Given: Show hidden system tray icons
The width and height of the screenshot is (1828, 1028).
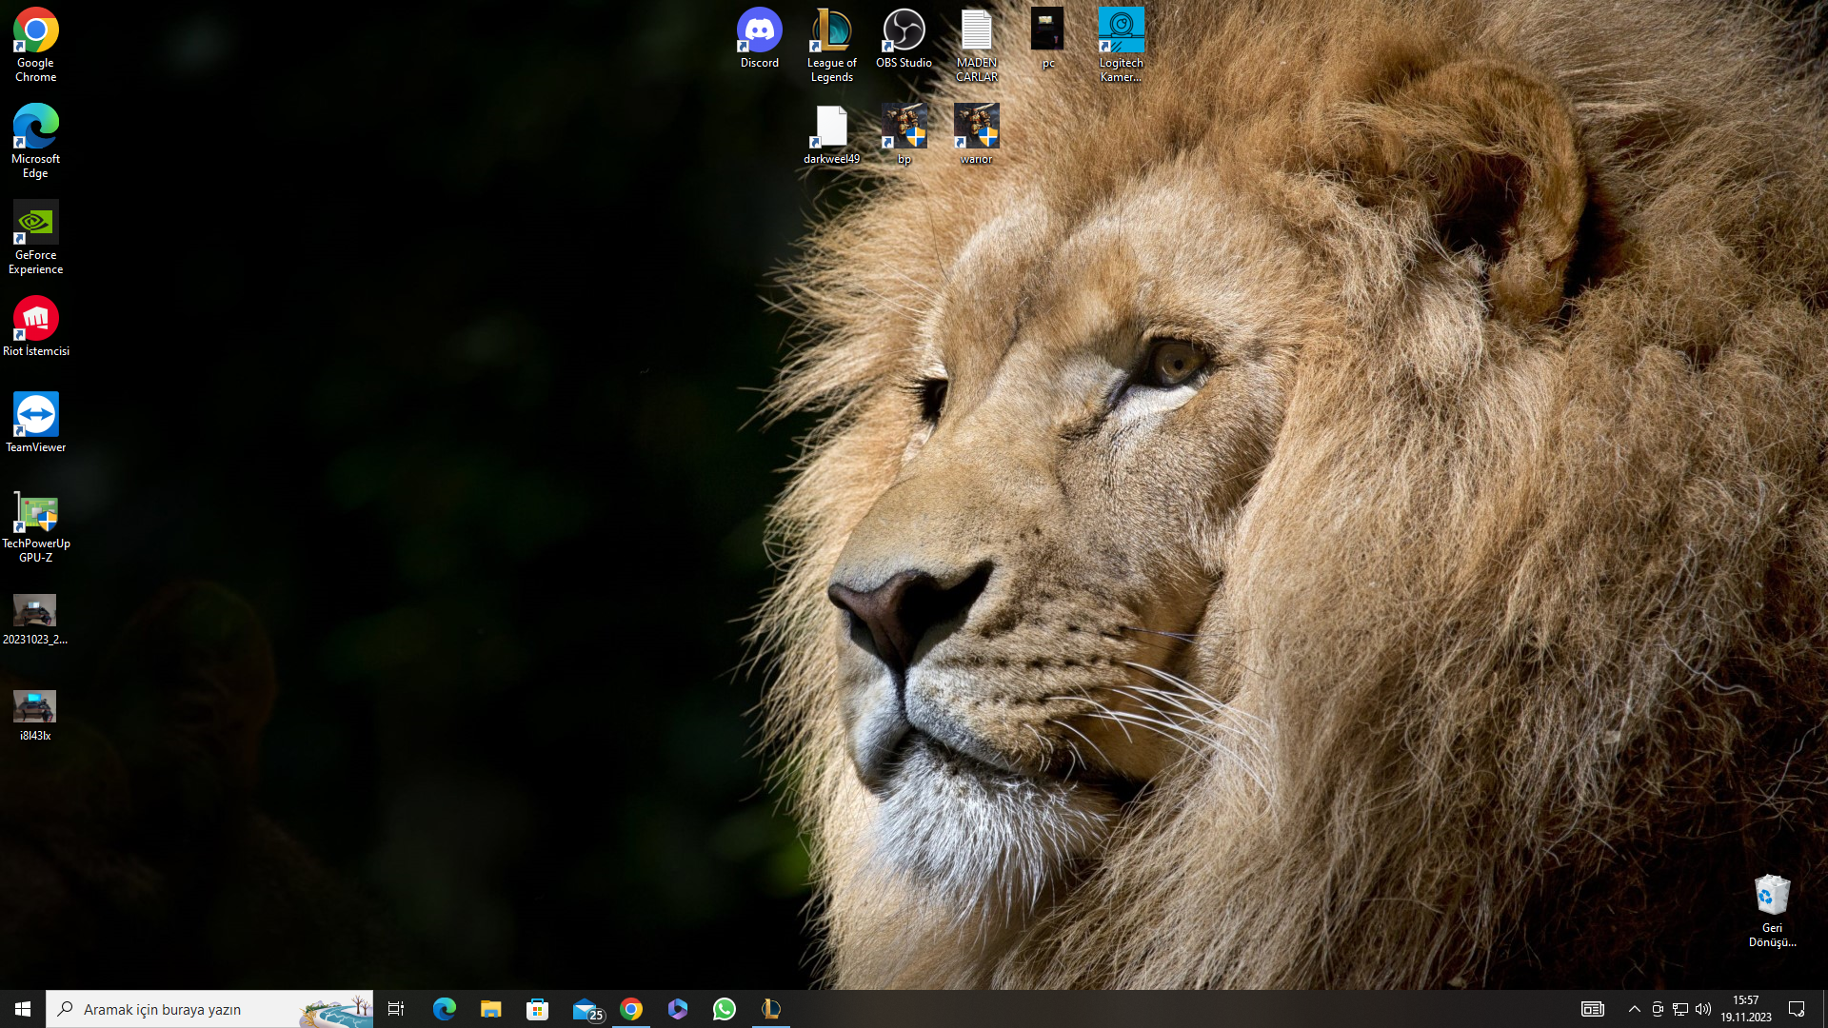Looking at the screenshot, I should (1635, 1009).
